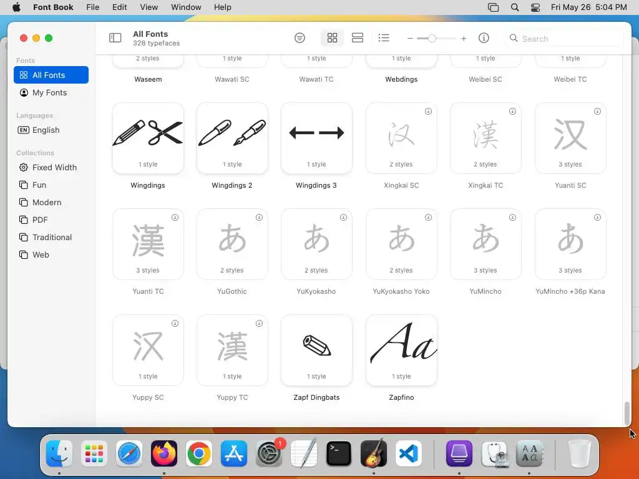The height and width of the screenshot is (479, 639).
Task: Toggle the sidebar with the toolbar button
Action: pyautogui.click(x=115, y=38)
